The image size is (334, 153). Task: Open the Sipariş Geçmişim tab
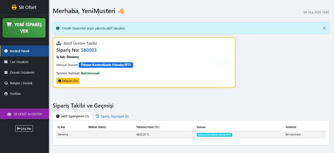click(112, 116)
